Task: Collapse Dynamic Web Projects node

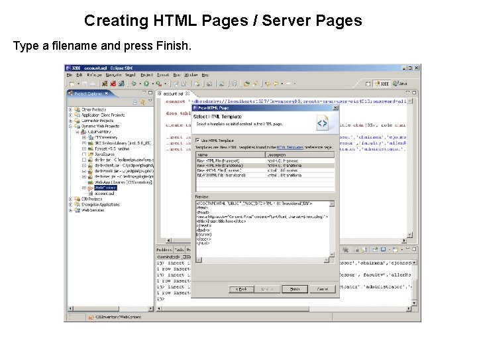Action: (x=71, y=126)
